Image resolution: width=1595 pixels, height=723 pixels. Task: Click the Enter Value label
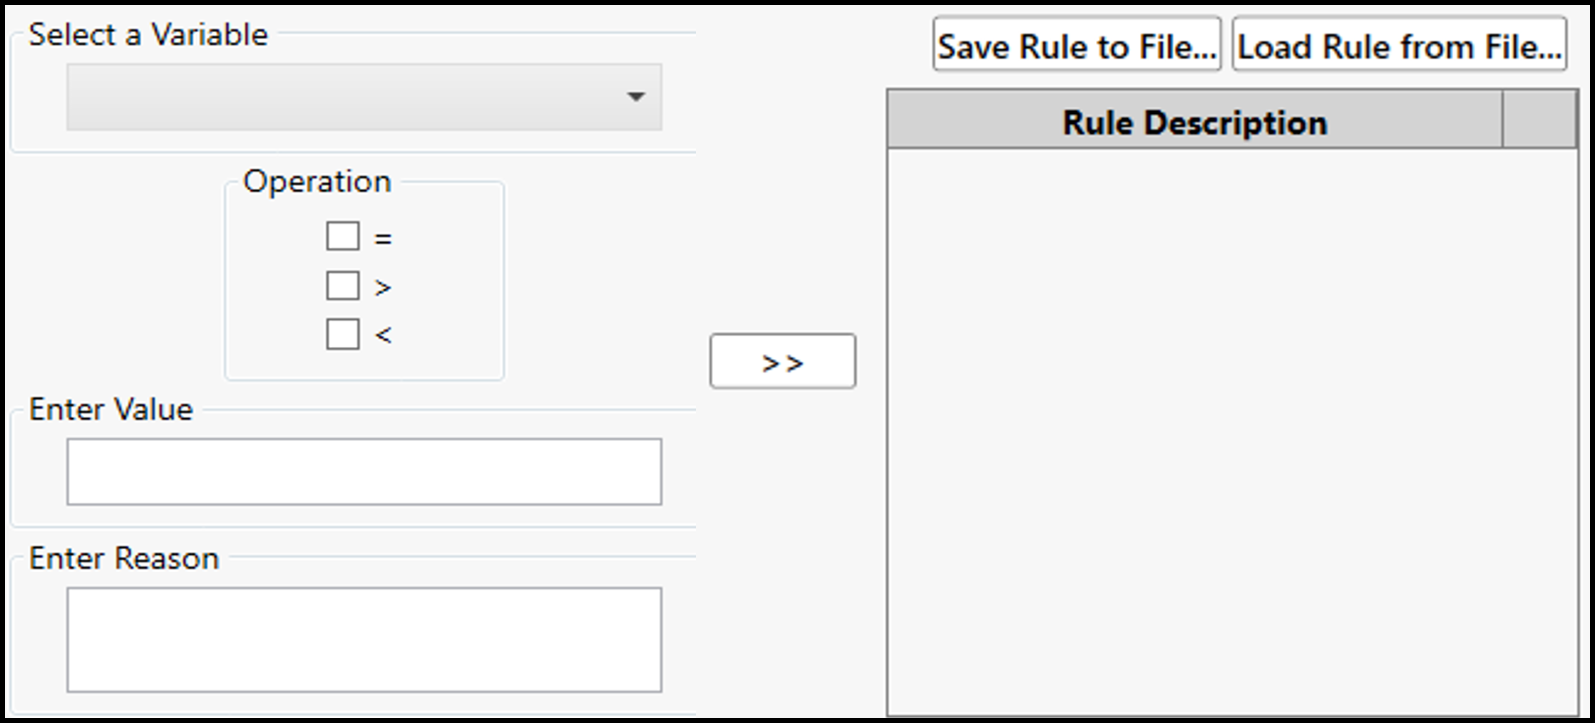[111, 409]
